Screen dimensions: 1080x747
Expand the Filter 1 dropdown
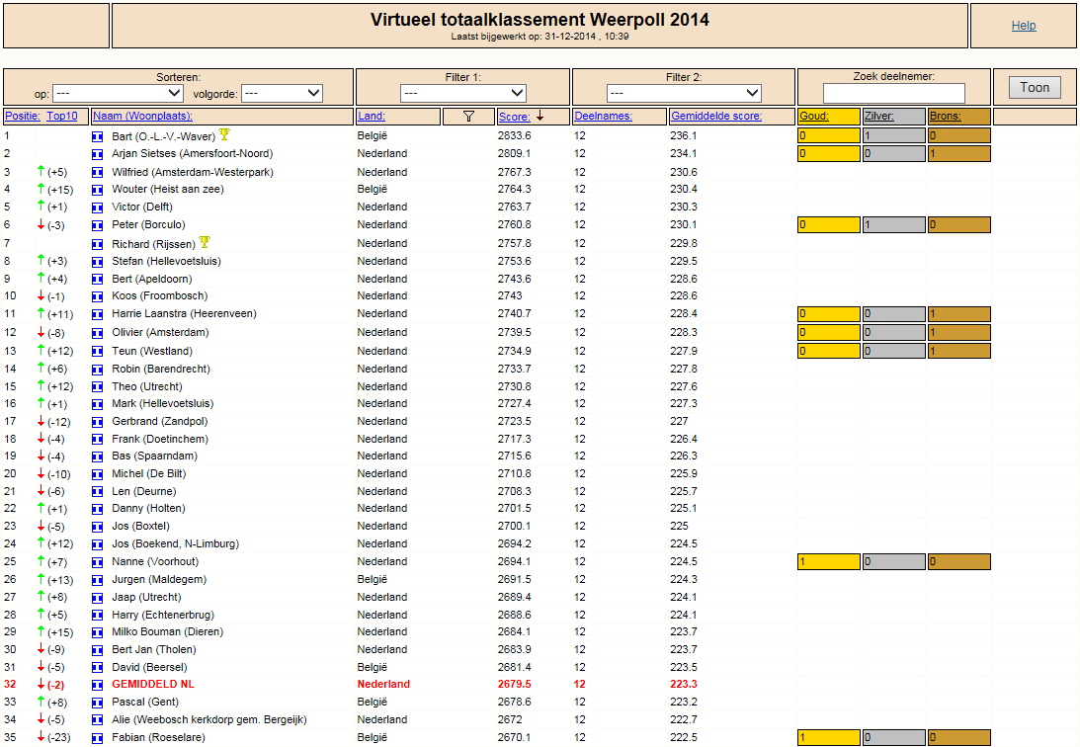[462, 93]
